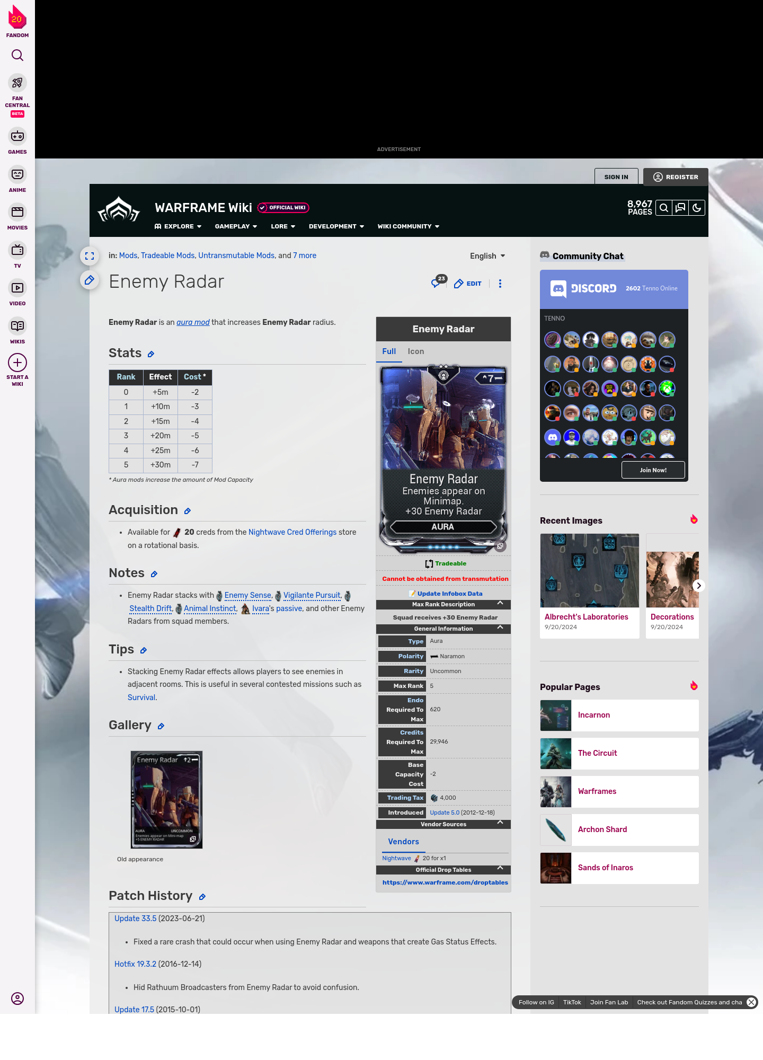
Task: Open the Development dropdown menu
Action: coord(336,226)
